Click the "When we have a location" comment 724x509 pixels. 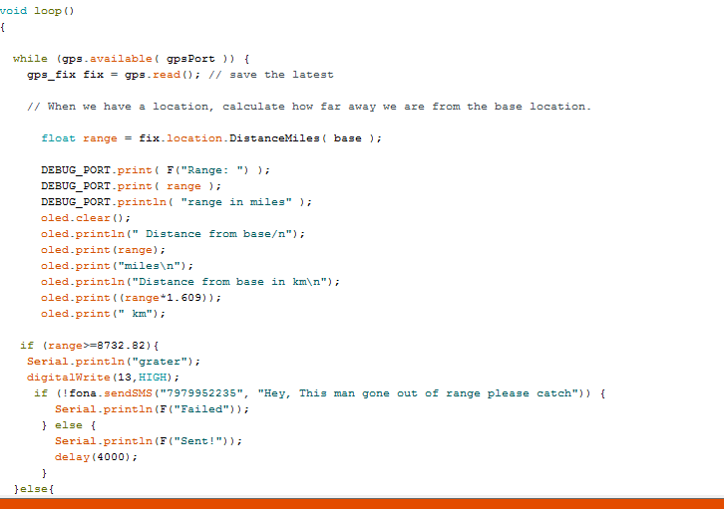(309, 106)
